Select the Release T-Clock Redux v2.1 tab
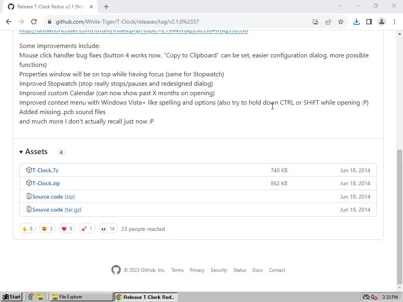 tap(50, 7)
